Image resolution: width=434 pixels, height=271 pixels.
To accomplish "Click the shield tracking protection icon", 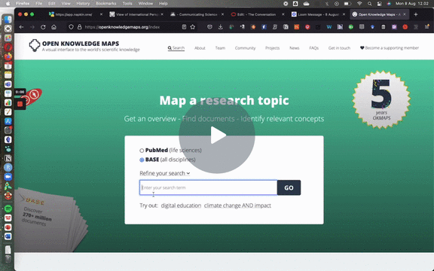I will tap(71, 27).
